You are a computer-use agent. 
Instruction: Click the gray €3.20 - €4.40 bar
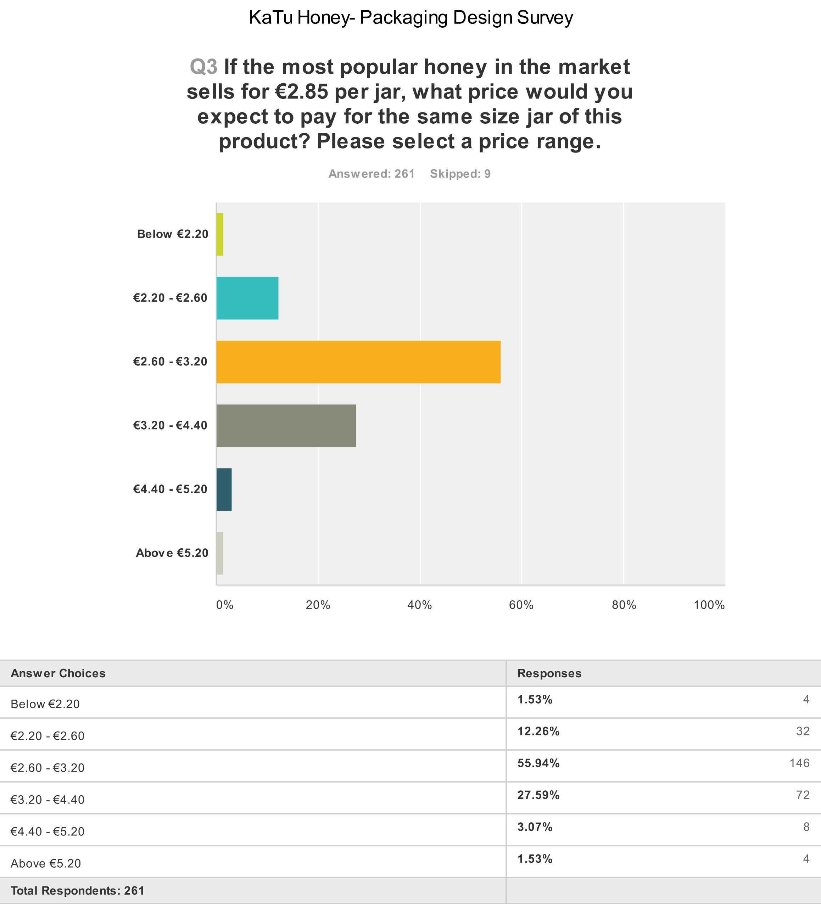point(286,425)
